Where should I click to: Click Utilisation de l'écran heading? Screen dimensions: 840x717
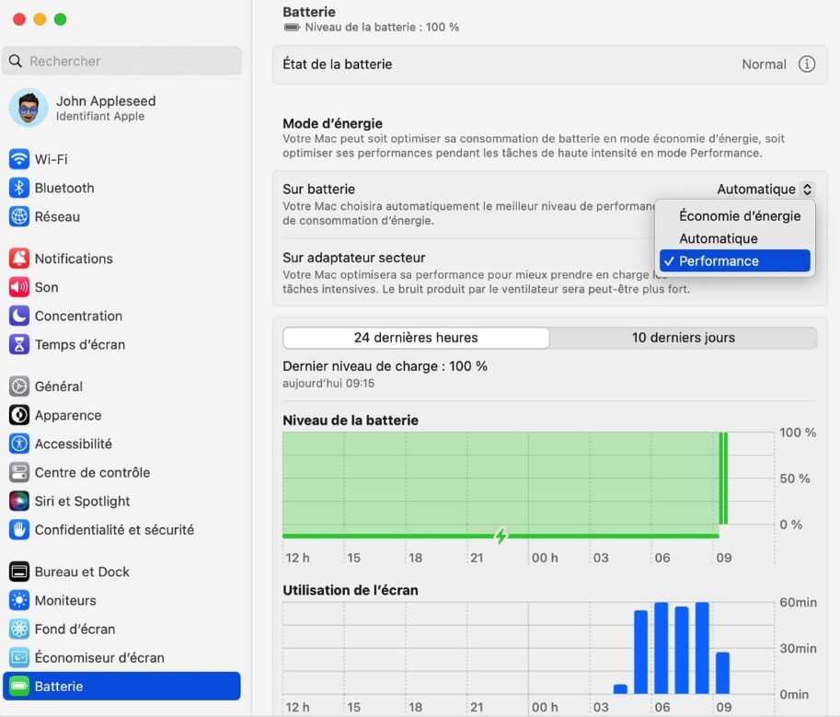(351, 590)
